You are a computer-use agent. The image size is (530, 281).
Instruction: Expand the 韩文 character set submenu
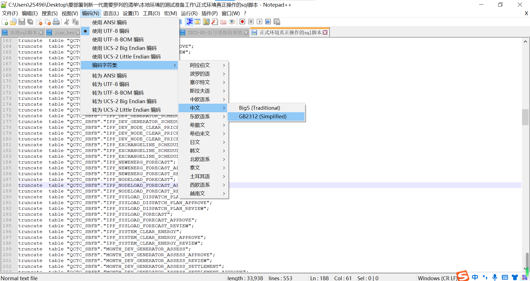click(203, 151)
